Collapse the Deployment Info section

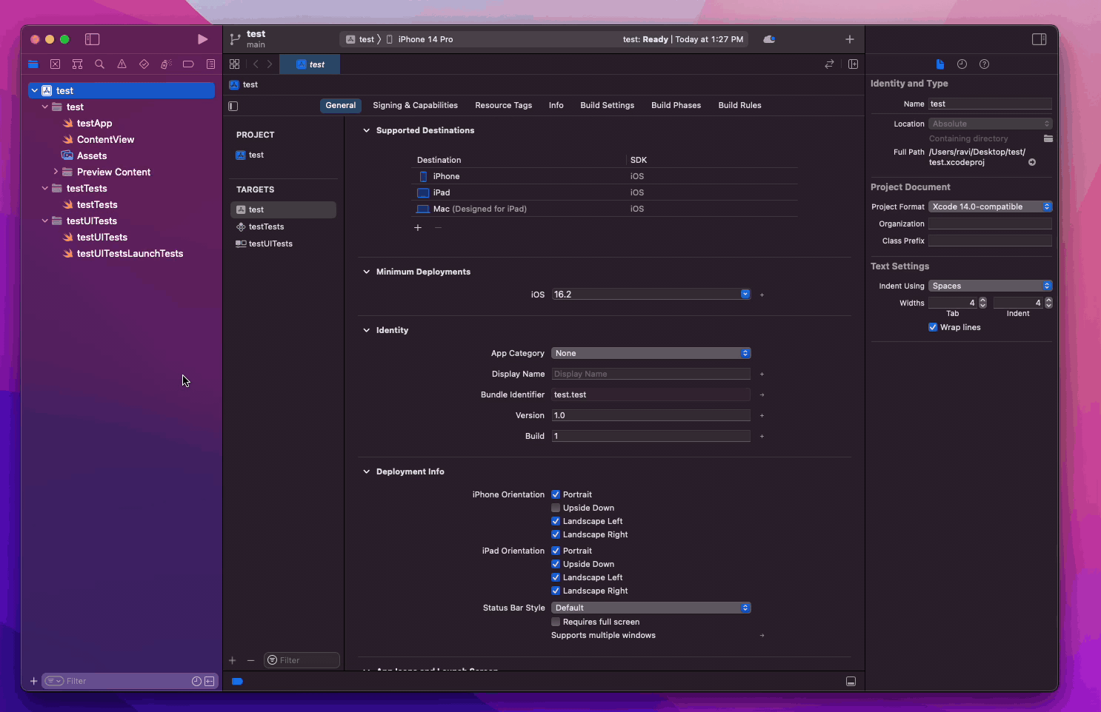coord(366,471)
